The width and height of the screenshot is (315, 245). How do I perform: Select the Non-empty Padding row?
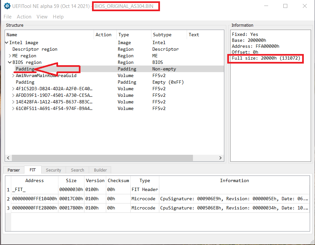pos(114,69)
